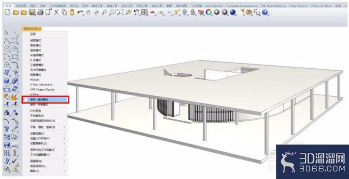This screenshot has width=349, height=179.
Task: Open Rhino options gear icon
Action: 249,12
